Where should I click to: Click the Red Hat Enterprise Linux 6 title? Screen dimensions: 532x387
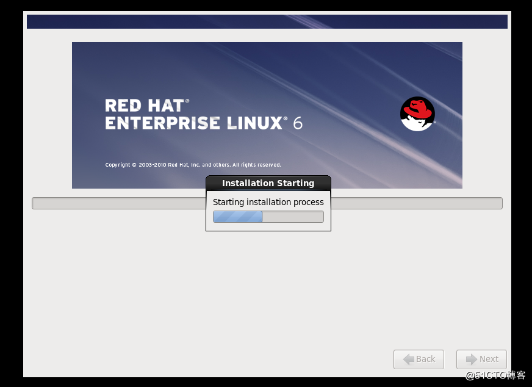pyautogui.click(x=204, y=114)
